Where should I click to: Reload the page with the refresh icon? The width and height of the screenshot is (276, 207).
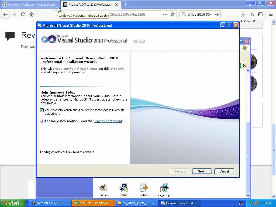23,14
